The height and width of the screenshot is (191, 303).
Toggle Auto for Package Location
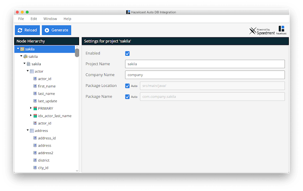(127, 86)
